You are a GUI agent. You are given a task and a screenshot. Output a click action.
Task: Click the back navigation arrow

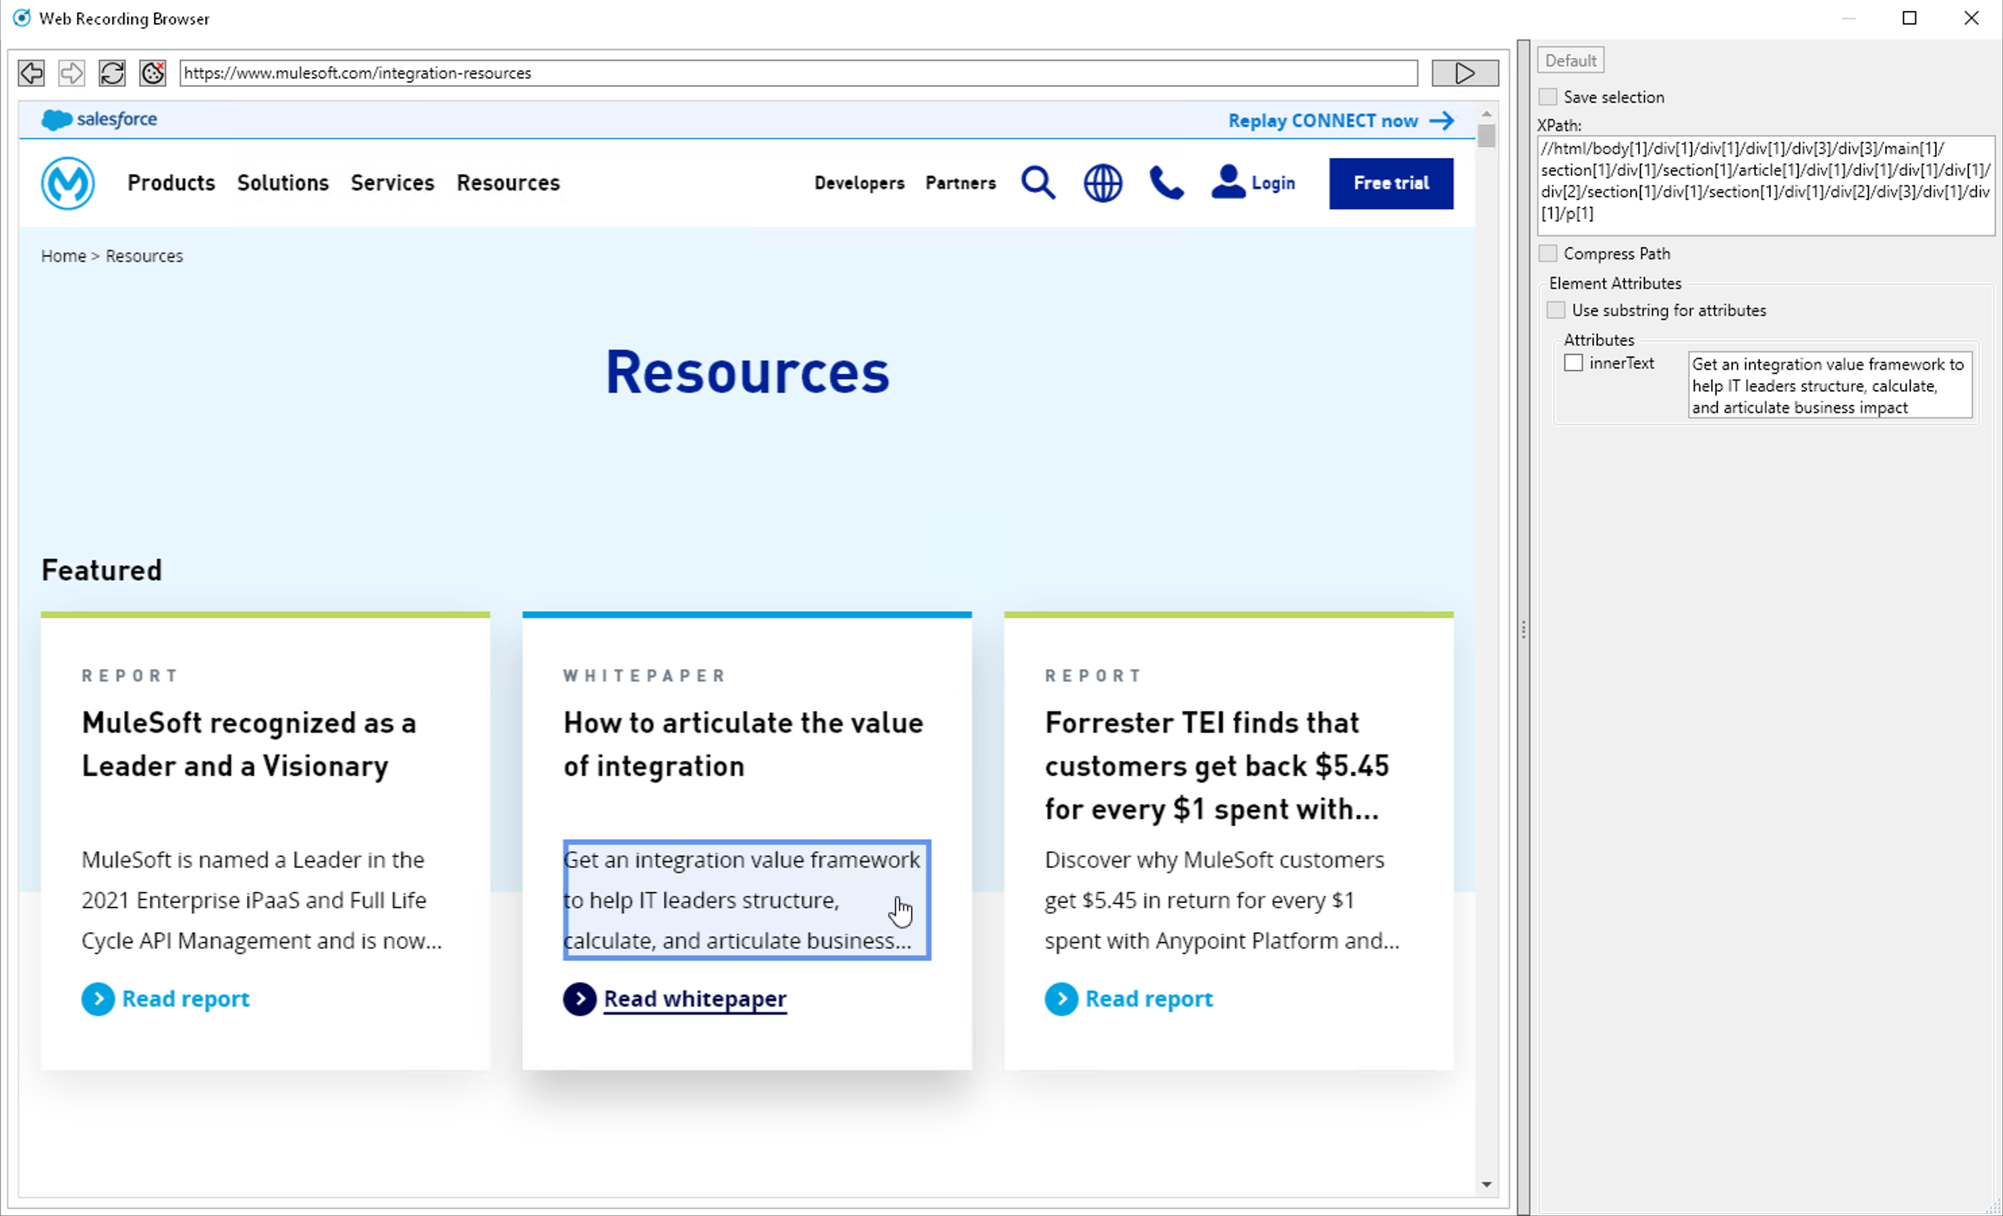(30, 72)
